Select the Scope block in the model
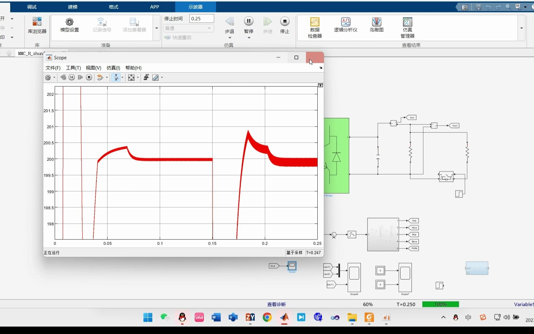Image resolution: width=534 pixels, height=334 pixels. [292, 266]
